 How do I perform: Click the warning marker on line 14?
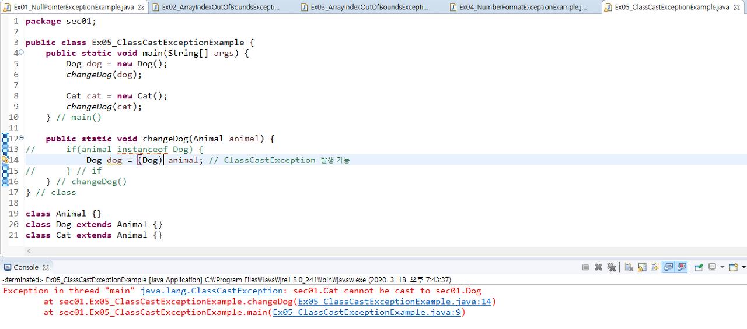click(x=5, y=160)
